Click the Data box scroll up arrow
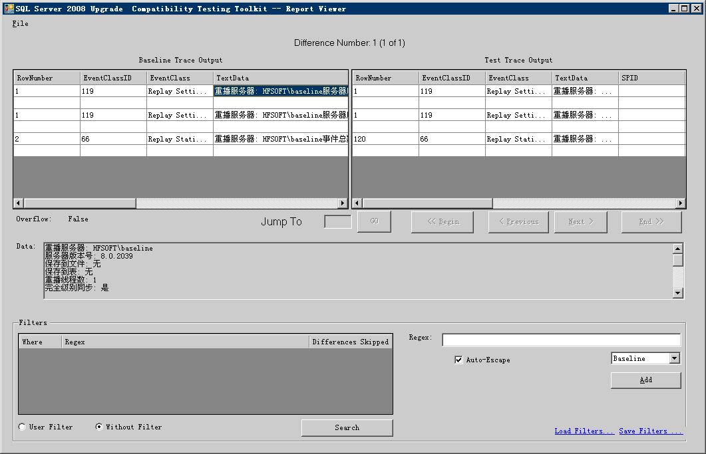 [678, 249]
